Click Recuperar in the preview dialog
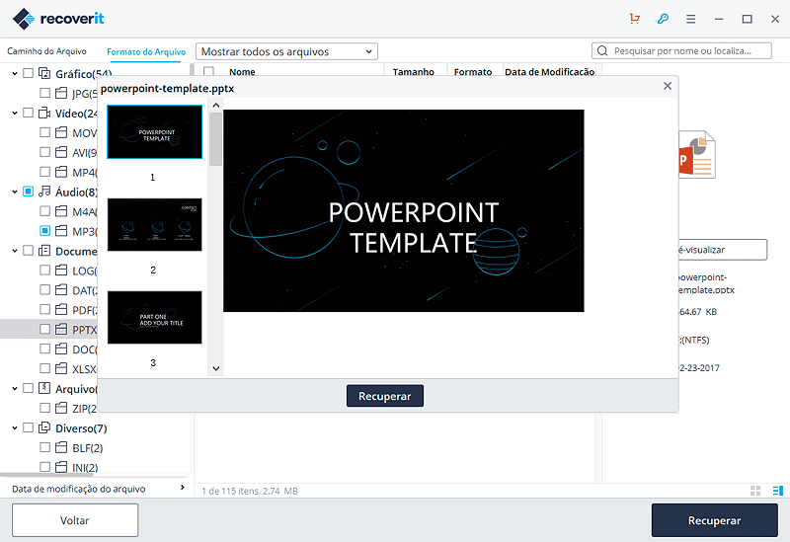The height and width of the screenshot is (542, 790). (385, 396)
